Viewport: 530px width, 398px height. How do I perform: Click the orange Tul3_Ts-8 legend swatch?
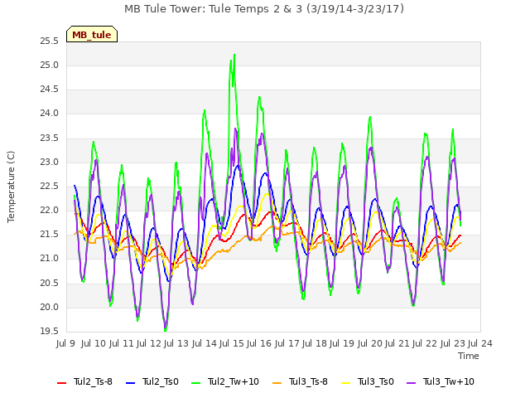[x=277, y=383]
